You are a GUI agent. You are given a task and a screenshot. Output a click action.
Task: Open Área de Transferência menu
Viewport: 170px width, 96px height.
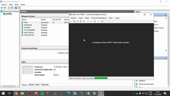coord(99,18)
